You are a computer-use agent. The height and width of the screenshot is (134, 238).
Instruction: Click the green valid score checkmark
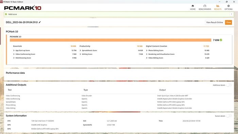pos(221,40)
